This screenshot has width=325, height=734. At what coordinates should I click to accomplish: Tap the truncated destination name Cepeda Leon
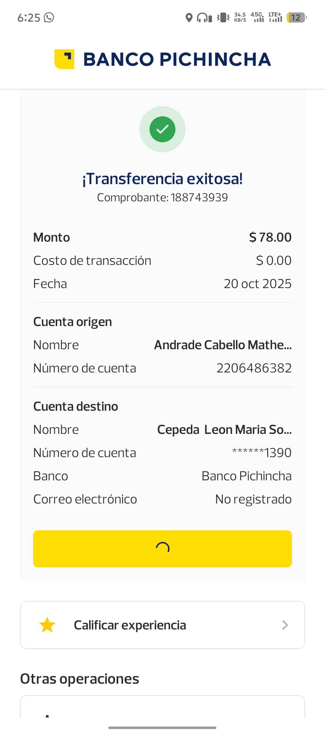click(224, 430)
